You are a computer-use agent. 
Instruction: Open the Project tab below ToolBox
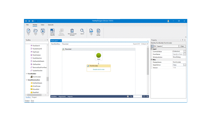[x=34, y=97]
